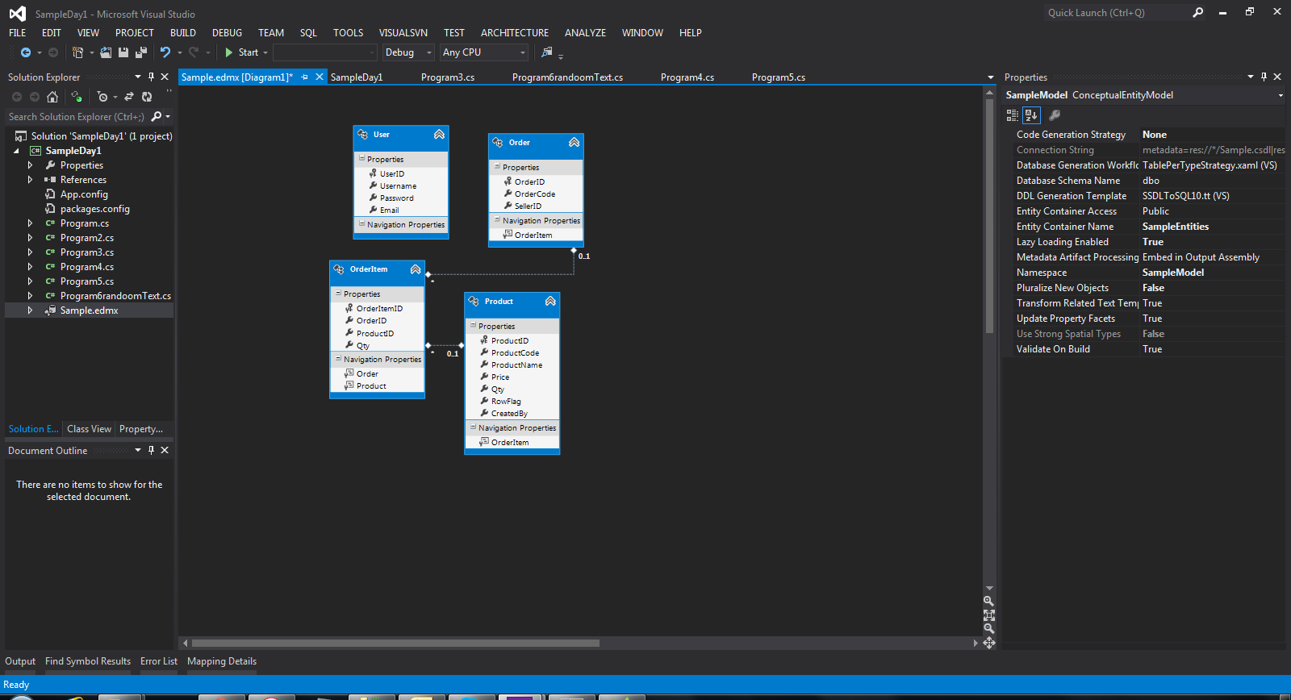Screen dimensions: 1291x700
Task: Switch to the Program5.cs editor tab
Action: [779, 77]
